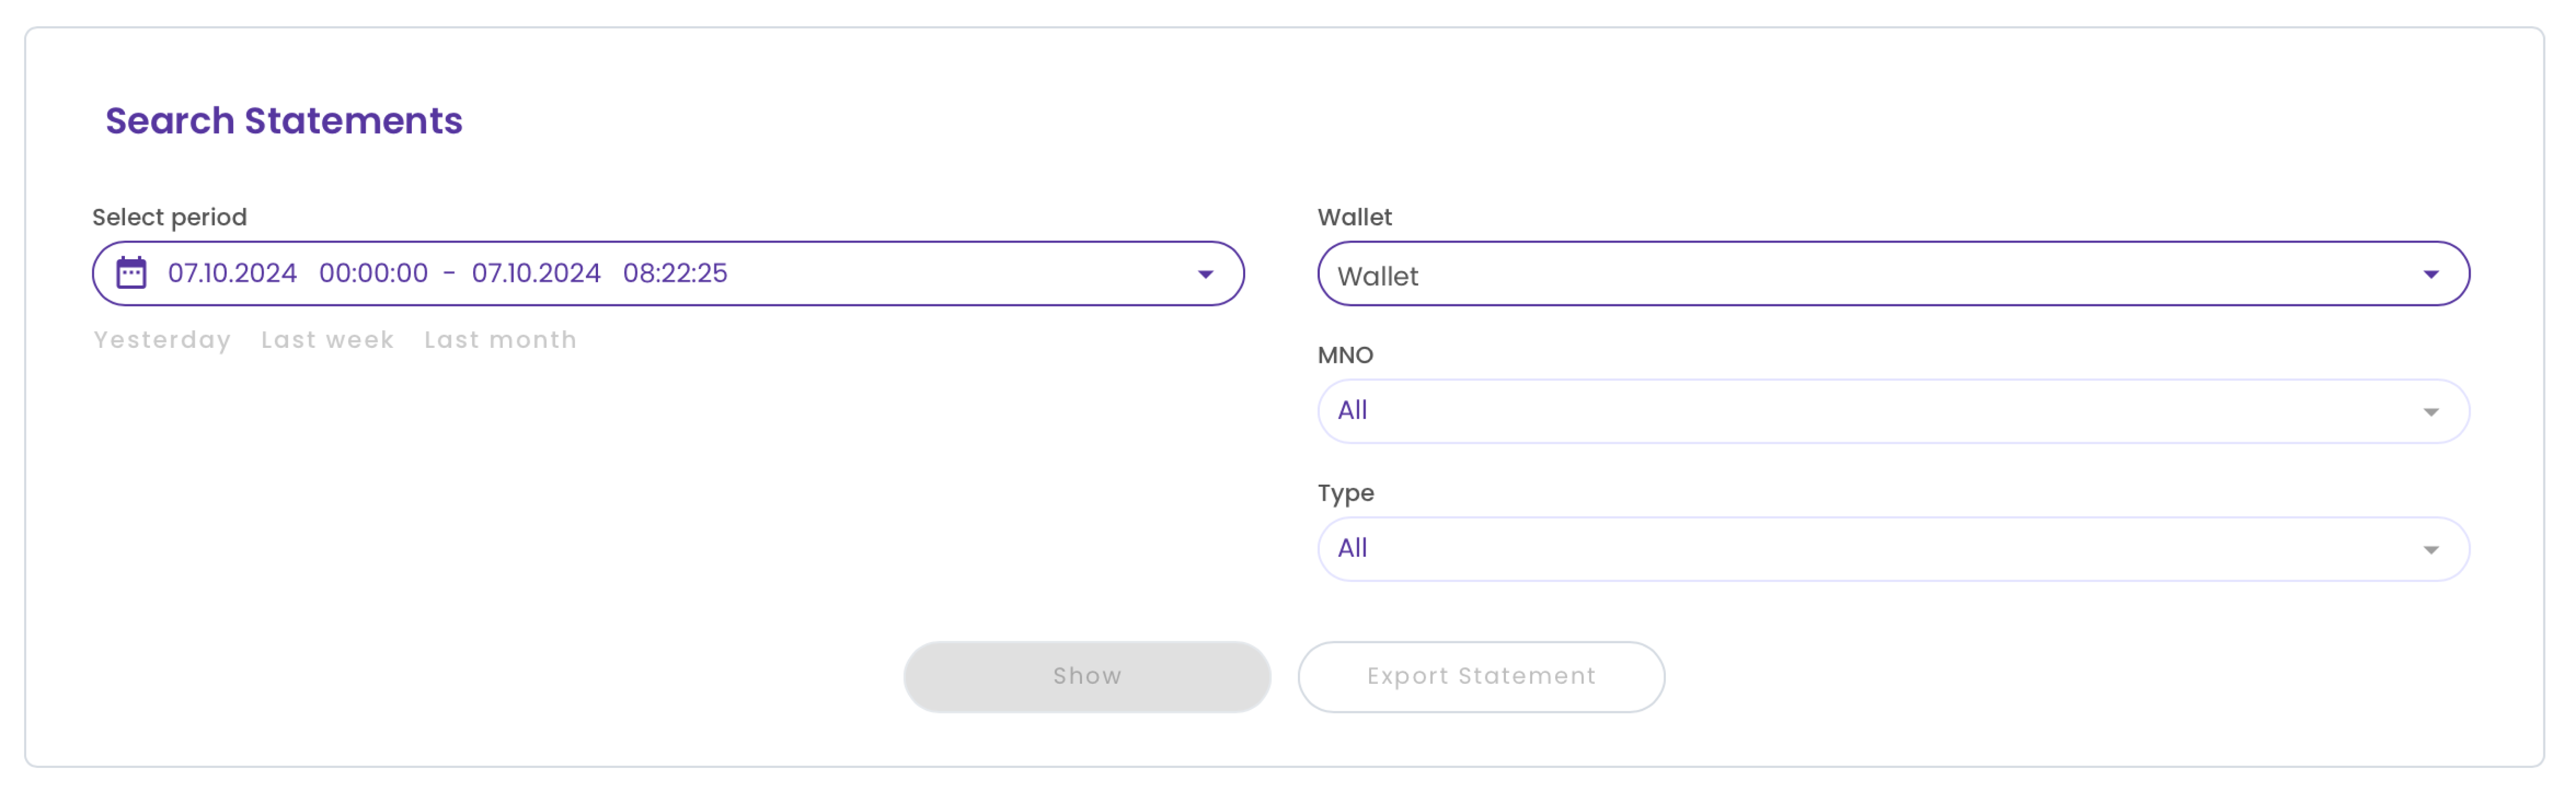Choose the Last week quick period
Screen dimensions: 2576x801
coord(327,340)
